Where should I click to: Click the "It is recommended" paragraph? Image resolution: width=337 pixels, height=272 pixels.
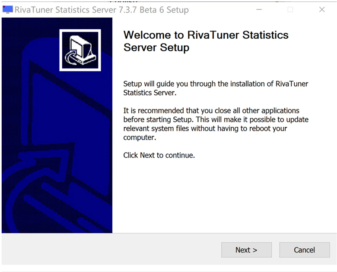click(216, 124)
